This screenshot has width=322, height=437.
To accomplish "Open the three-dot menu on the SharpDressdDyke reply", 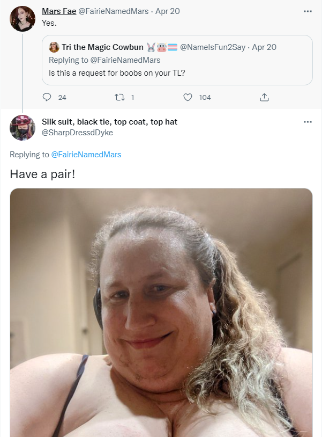I will (308, 122).
